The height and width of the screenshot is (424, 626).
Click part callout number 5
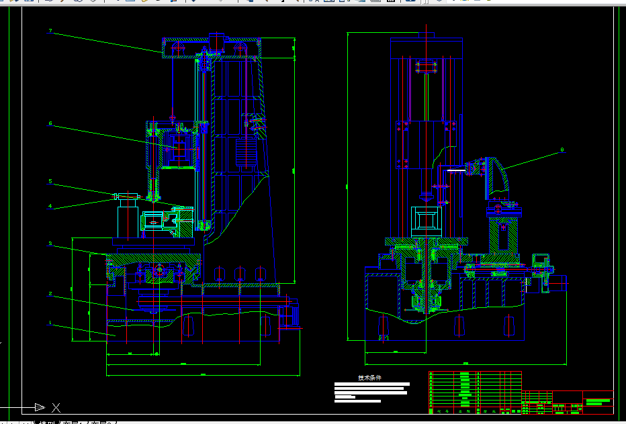click(50, 181)
